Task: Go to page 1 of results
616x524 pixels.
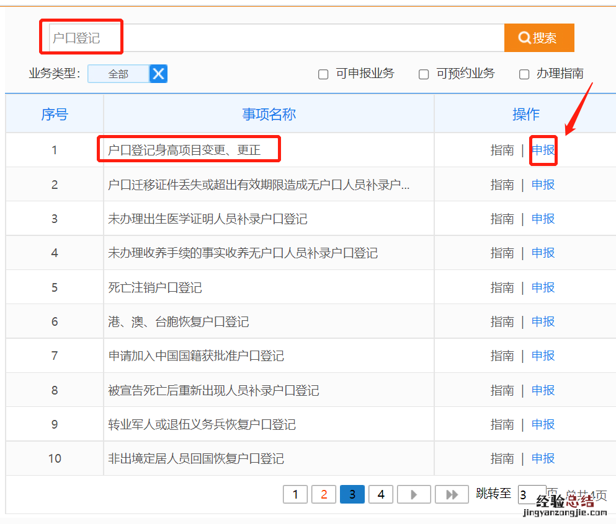Action: point(295,494)
